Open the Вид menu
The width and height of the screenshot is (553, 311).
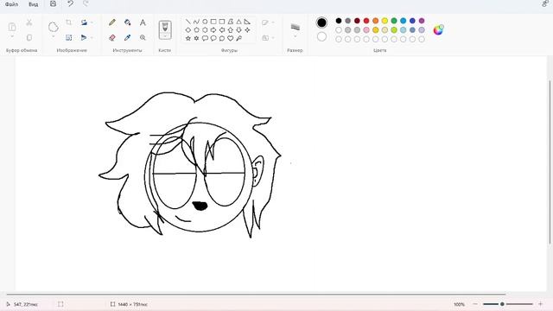pos(33,4)
